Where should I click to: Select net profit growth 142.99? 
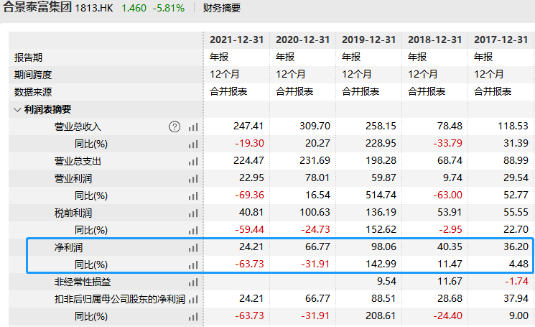(381, 264)
